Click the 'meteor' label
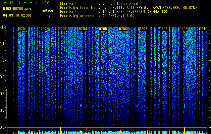 [x=48, y=10]
